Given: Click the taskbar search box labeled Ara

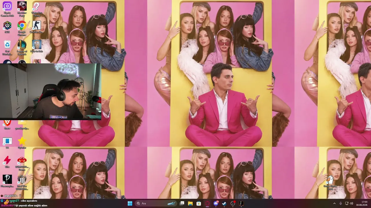Looking at the screenshot, I should pos(156,203).
